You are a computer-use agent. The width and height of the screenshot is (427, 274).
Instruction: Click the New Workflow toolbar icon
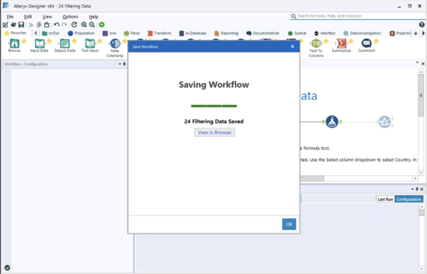pos(5,25)
